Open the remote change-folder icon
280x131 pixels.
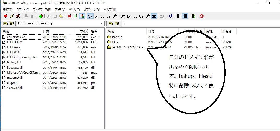117,23
